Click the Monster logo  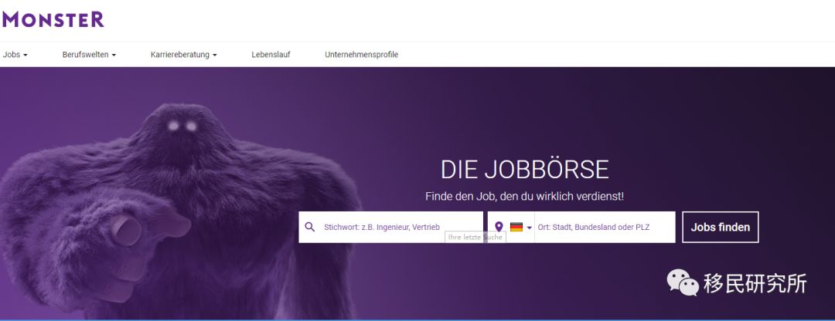(x=53, y=19)
